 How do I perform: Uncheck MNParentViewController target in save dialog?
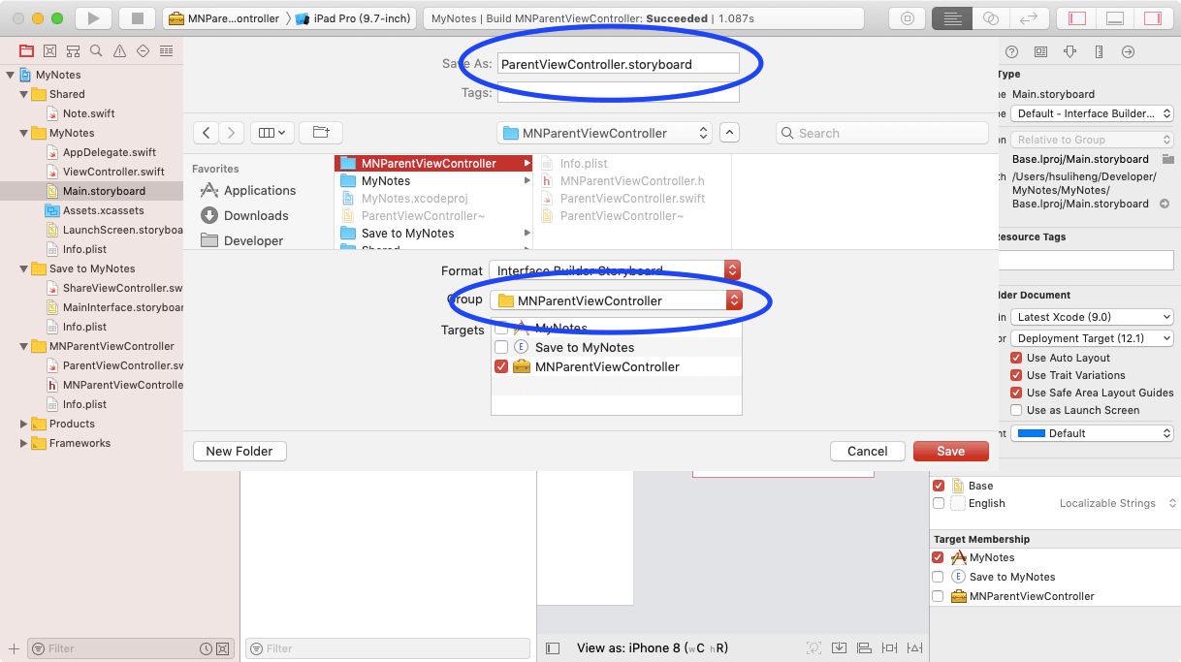tap(501, 366)
